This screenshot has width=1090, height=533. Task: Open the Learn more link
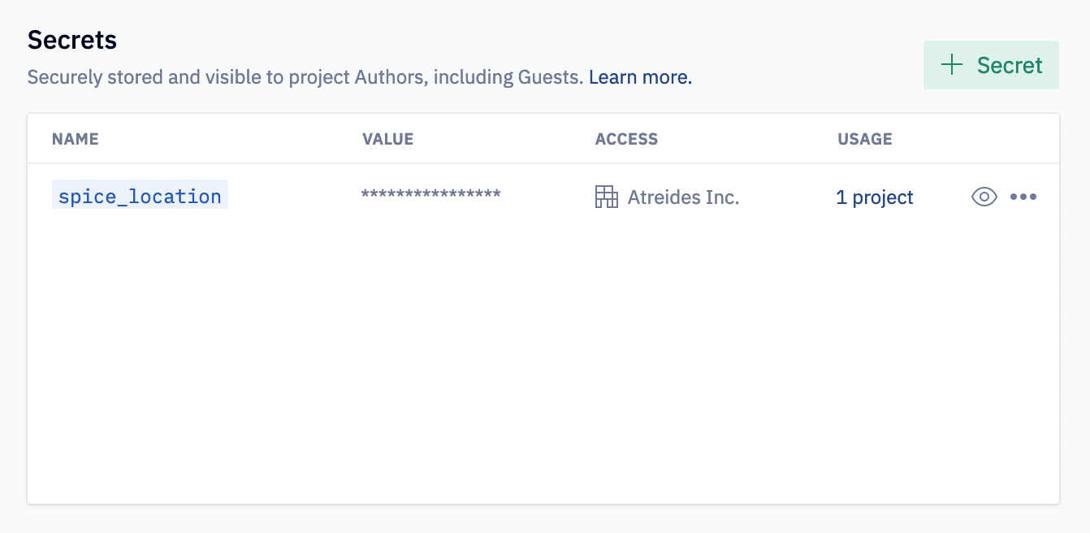tap(639, 76)
